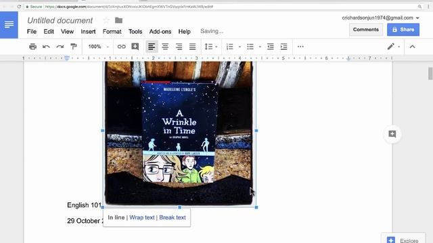
Task: Show more toolbar options
Action: [300, 47]
